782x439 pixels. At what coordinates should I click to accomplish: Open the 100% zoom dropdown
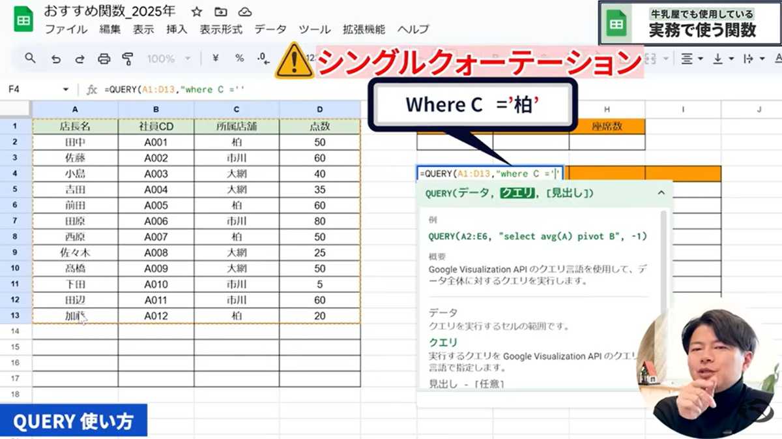pos(167,59)
